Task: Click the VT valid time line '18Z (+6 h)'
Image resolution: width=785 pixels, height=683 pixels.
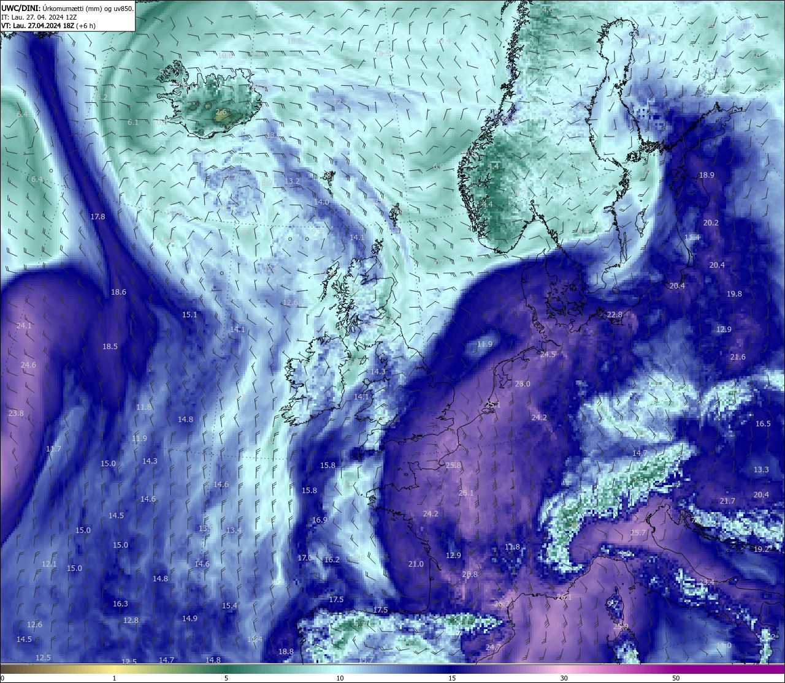Action: pos(79,26)
